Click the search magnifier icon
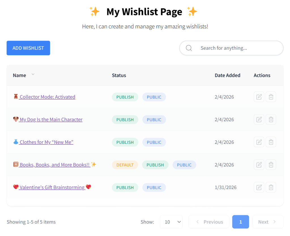This screenshot has height=236, width=290. (x=189, y=48)
